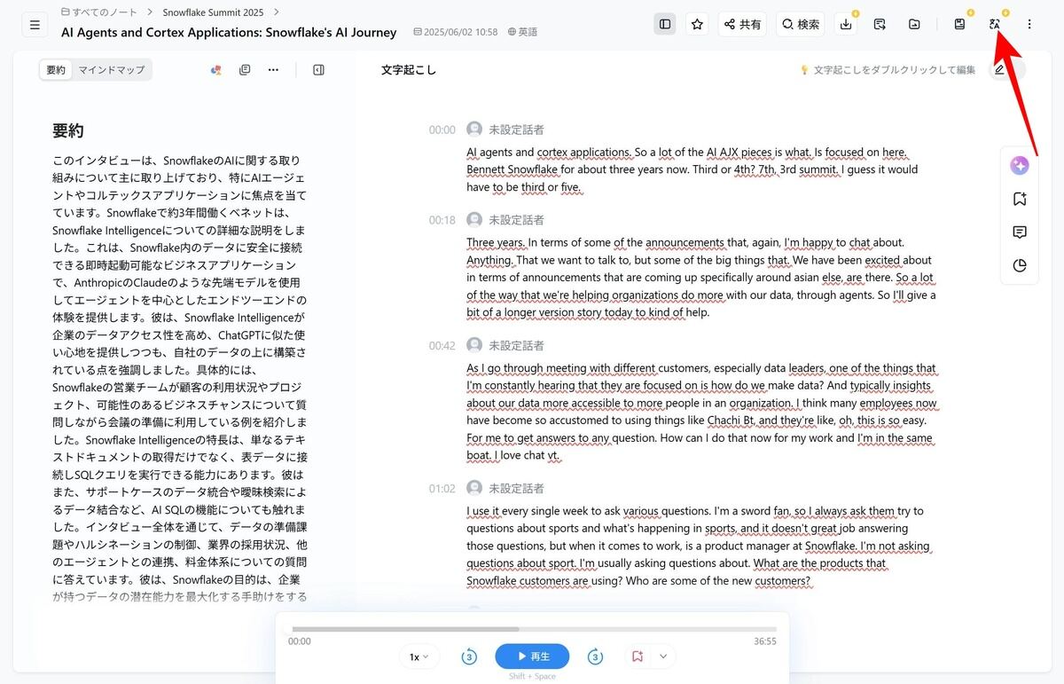The height and width of the screenshot is (684, 1064).
Task: Add a bookmark in the player
Action: click(x=638, y=656)
